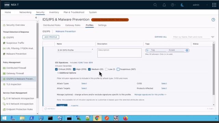Focus the Description text box
The image size is (219, 123).
point(119,53)
